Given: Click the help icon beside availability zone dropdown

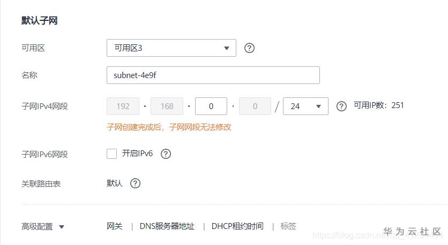Looking at the screenshot, I should (x=249, y=48).
